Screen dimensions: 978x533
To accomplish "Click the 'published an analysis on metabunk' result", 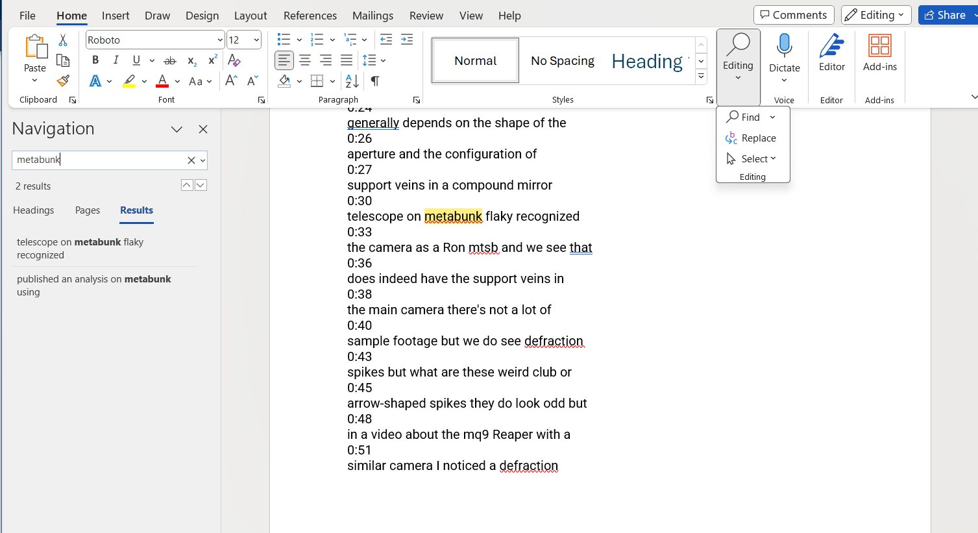I will tap(94, 285).
